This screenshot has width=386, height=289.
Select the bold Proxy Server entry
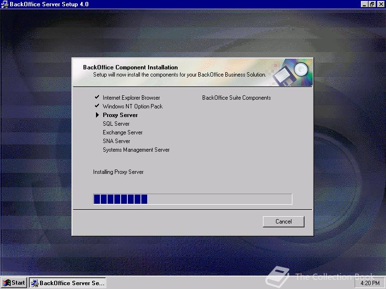point(120,115)
